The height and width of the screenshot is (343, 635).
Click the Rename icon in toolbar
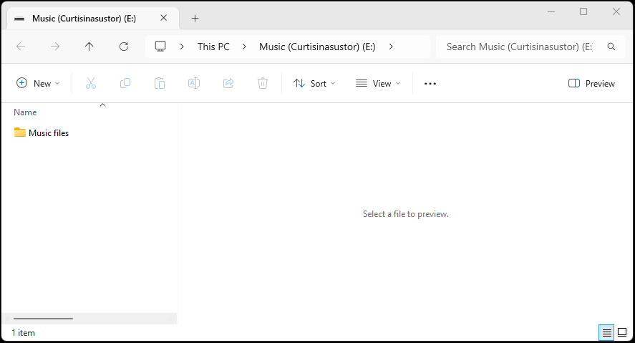(194, 84)
